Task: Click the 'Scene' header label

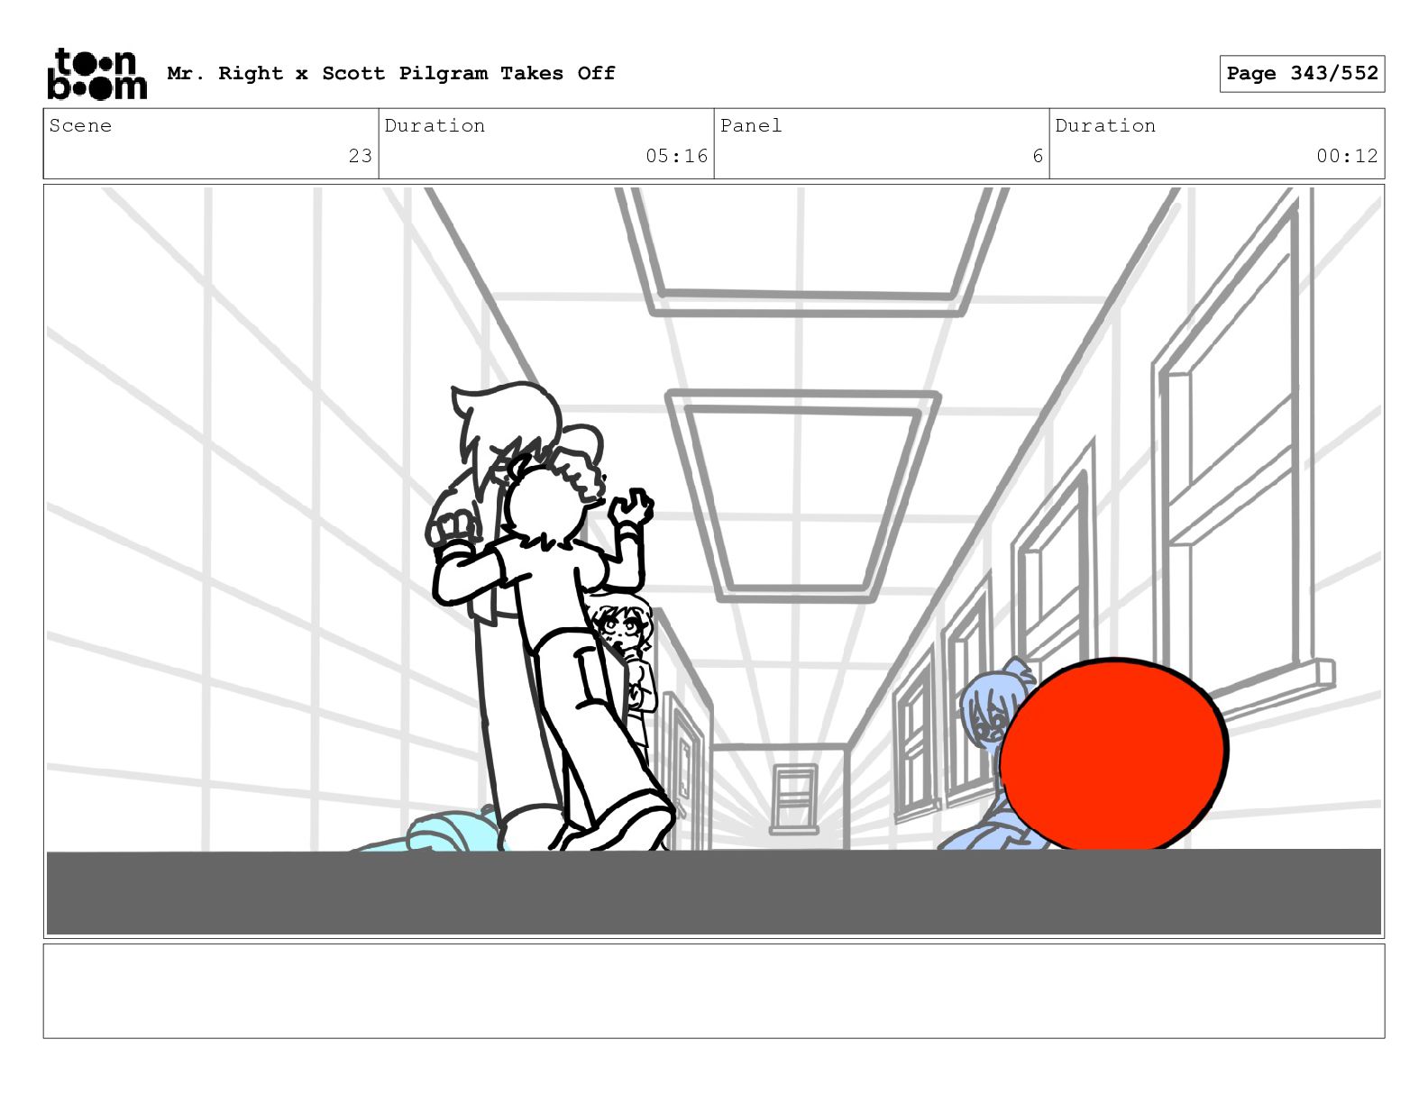Action: pos(80,125)
